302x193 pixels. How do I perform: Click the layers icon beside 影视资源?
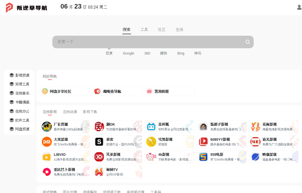[12, 75]
